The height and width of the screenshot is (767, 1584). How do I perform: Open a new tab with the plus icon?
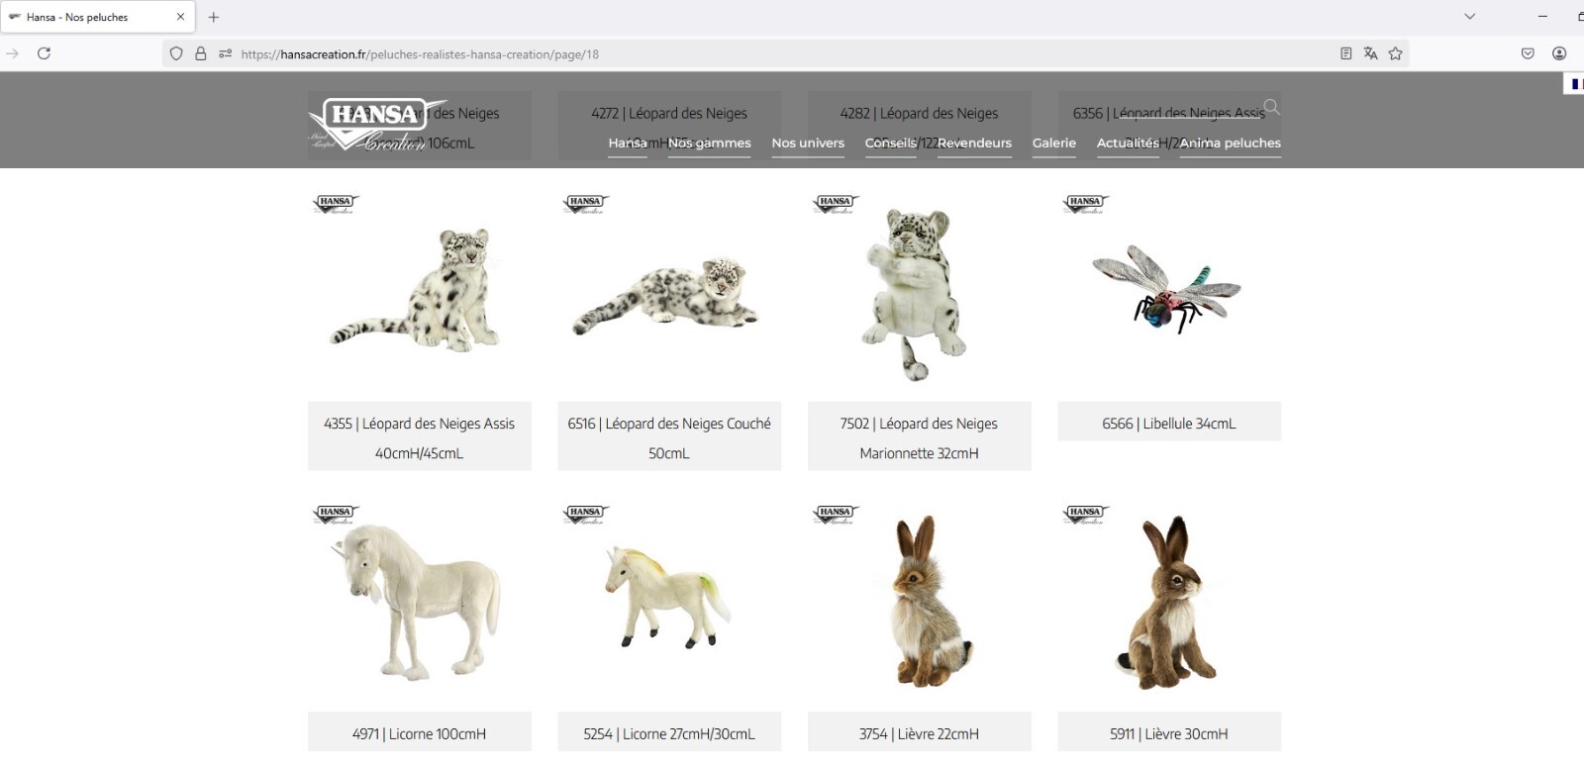[214, 17]
